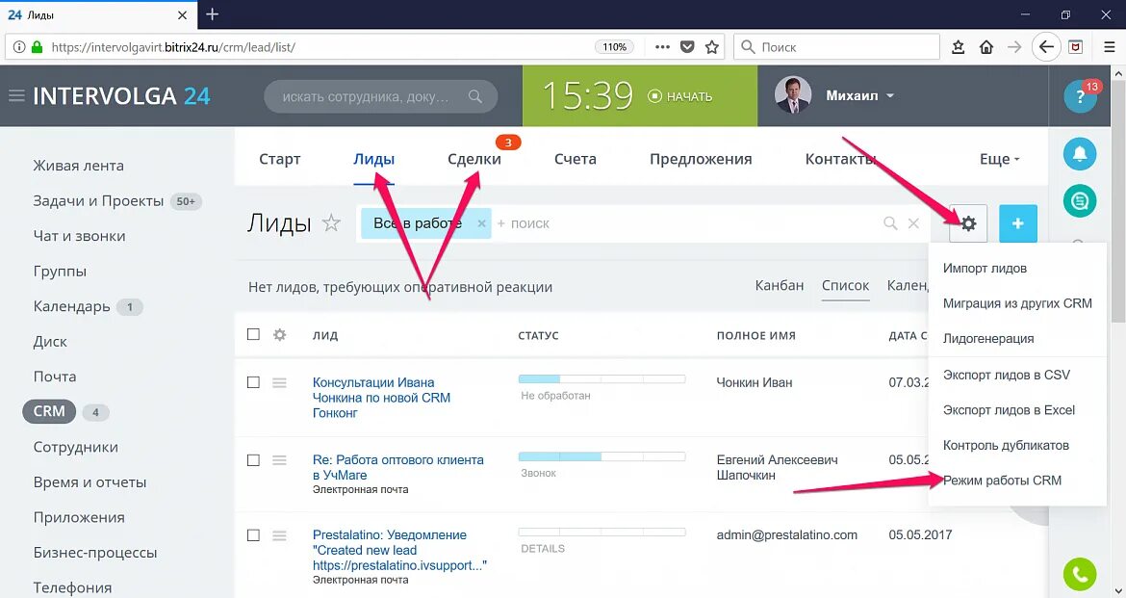Open Живая лента in sidebar
1126x598 pixels.
(78, 166)
